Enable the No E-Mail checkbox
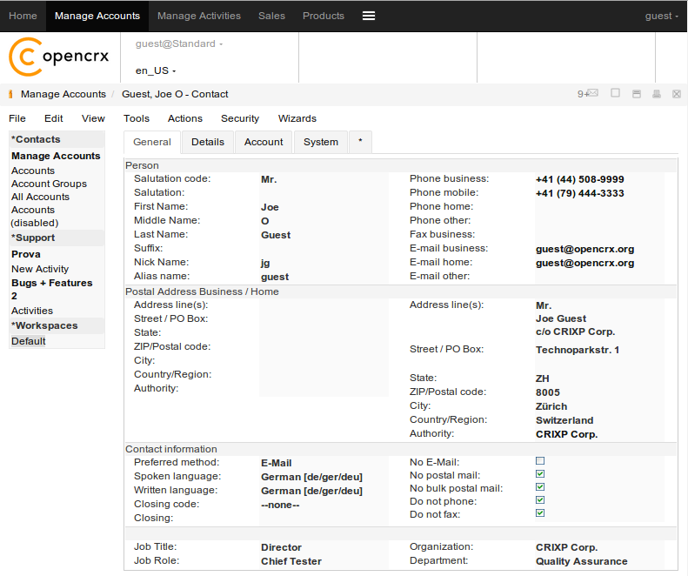 540,461
